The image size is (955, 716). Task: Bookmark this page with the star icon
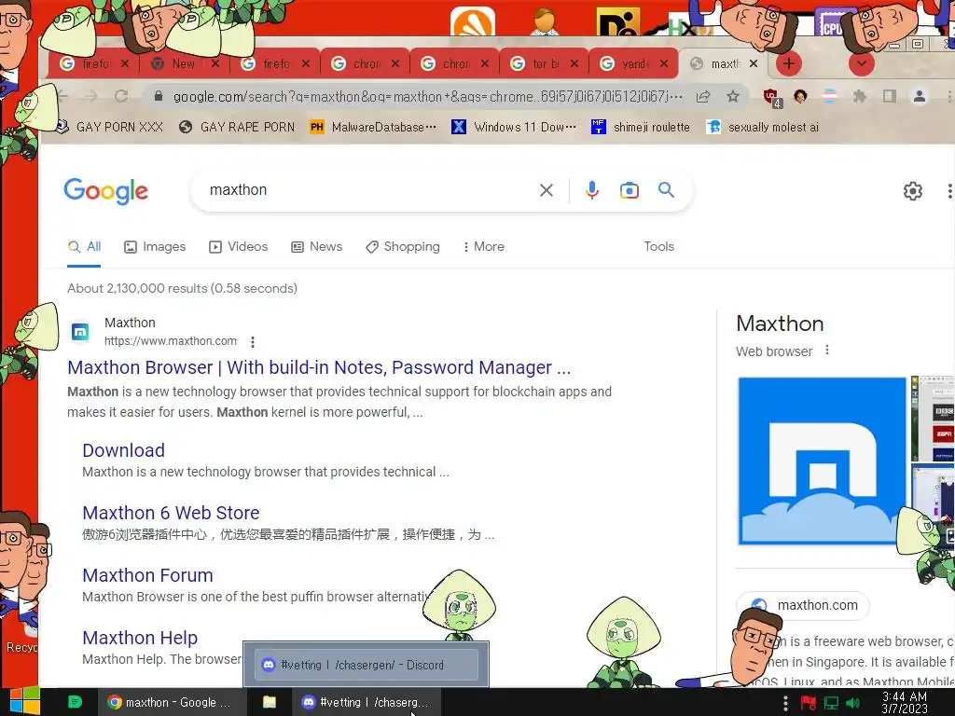click(733, 96)
